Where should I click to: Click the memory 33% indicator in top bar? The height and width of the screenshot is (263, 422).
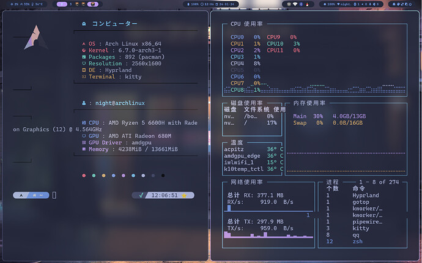24,4
